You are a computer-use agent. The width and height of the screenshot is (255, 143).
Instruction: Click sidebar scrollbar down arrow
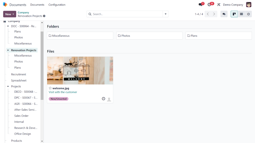point(42,141)
